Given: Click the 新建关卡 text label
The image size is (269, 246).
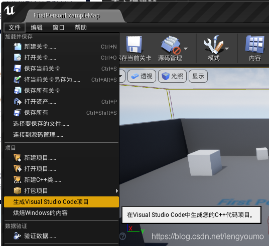Looking at the screenshot, I should [x=40, y=47].
